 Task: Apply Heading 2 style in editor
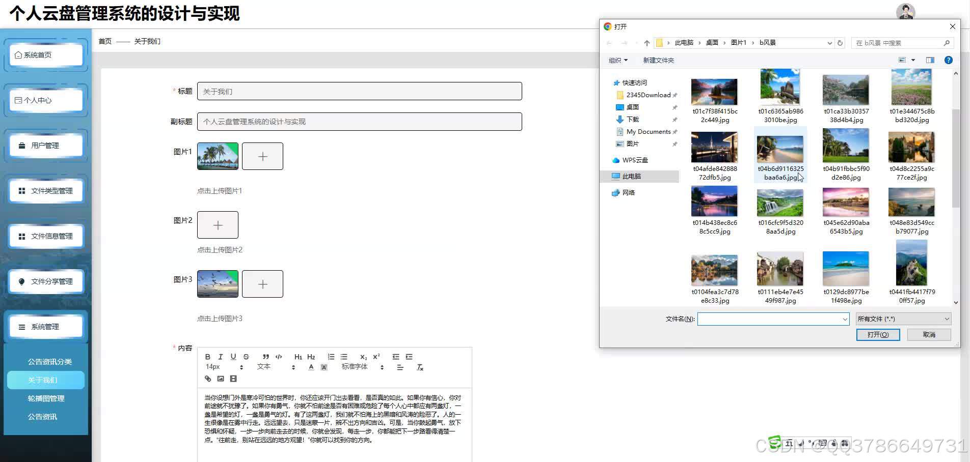coord(311,357)
